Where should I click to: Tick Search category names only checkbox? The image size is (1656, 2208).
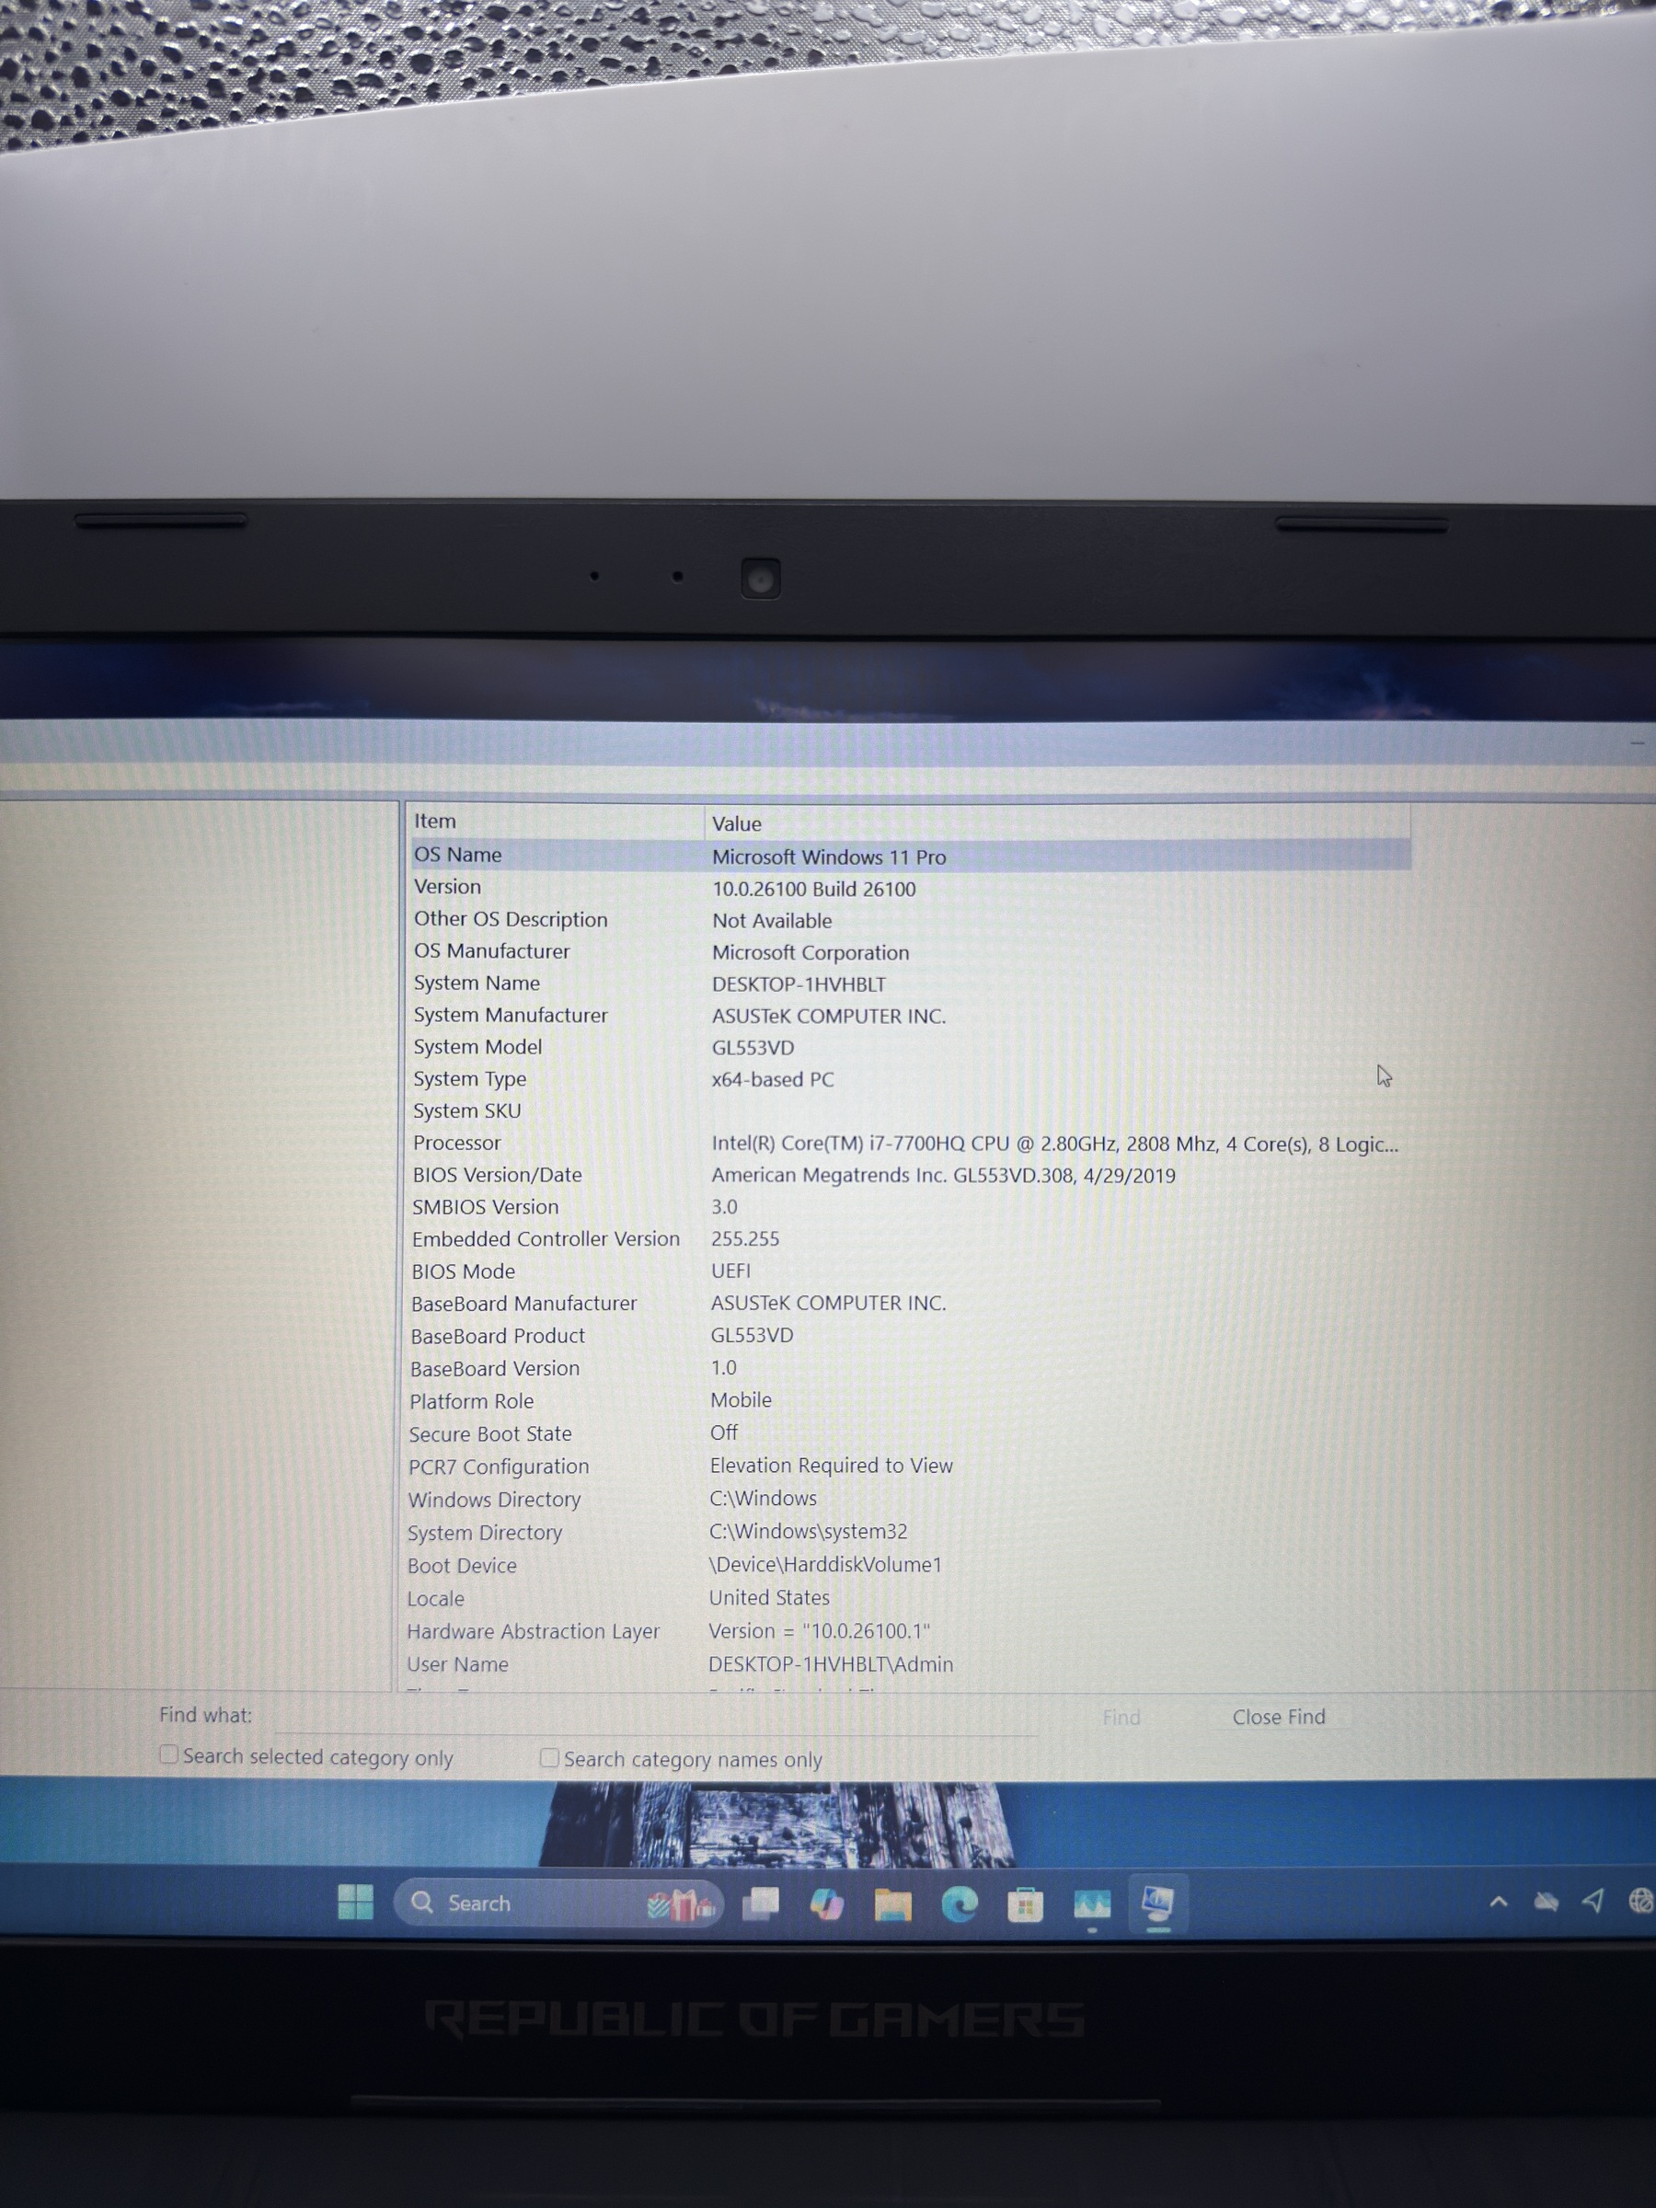[x=549, y=1758]
